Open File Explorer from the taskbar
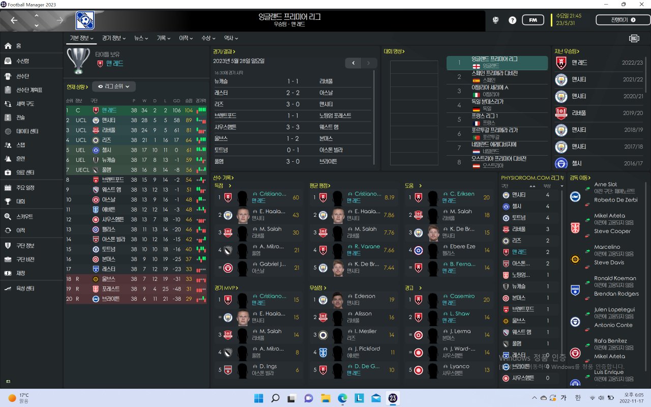Viewport: 651px width, 407px height. [x=325, y=398]
